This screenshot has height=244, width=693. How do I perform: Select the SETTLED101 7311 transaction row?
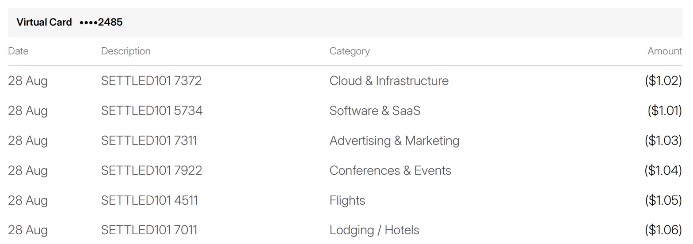coord(345,141)
